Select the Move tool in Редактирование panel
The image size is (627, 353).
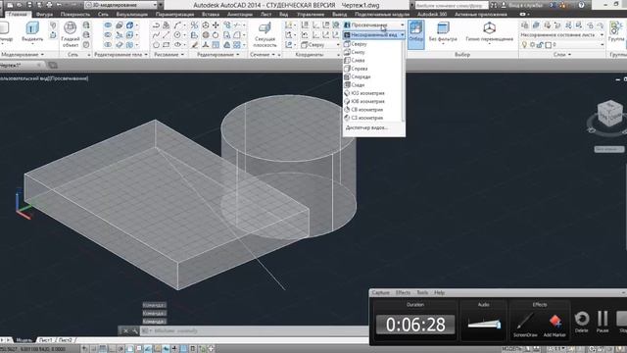[x=216, y=25]
